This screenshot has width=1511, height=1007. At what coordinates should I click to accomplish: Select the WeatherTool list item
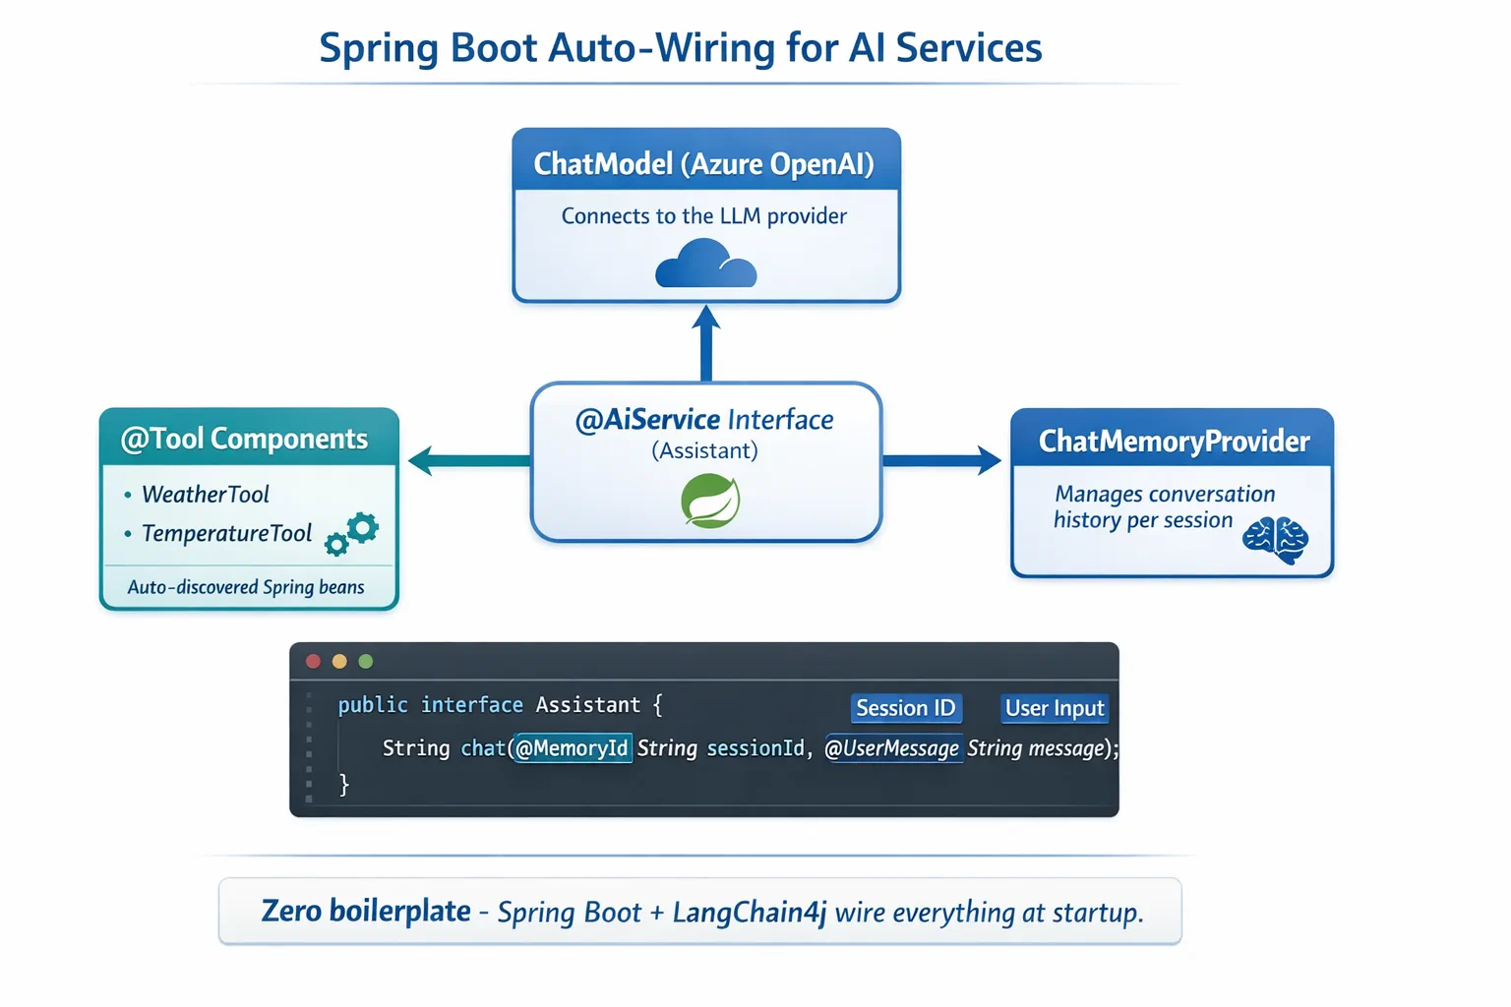point(206,495)
